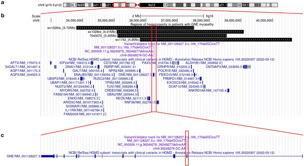Image resolution: width=304 pixels, height=166 pixels.
Task: Click the CD72/NM_001782.3 gene label
Action: pos(118,63)
